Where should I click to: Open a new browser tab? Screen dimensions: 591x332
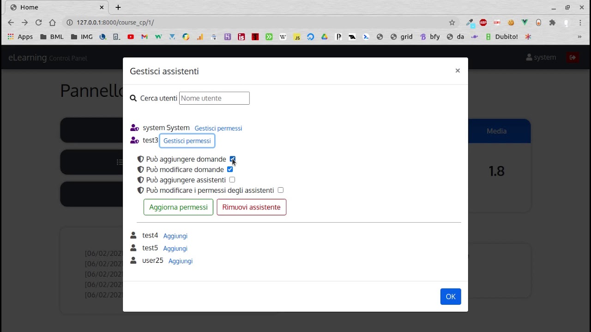pos(118,7)
